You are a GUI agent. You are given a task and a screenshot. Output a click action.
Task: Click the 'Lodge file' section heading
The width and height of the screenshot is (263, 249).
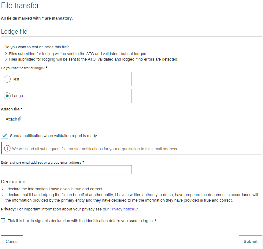[14, 32]
